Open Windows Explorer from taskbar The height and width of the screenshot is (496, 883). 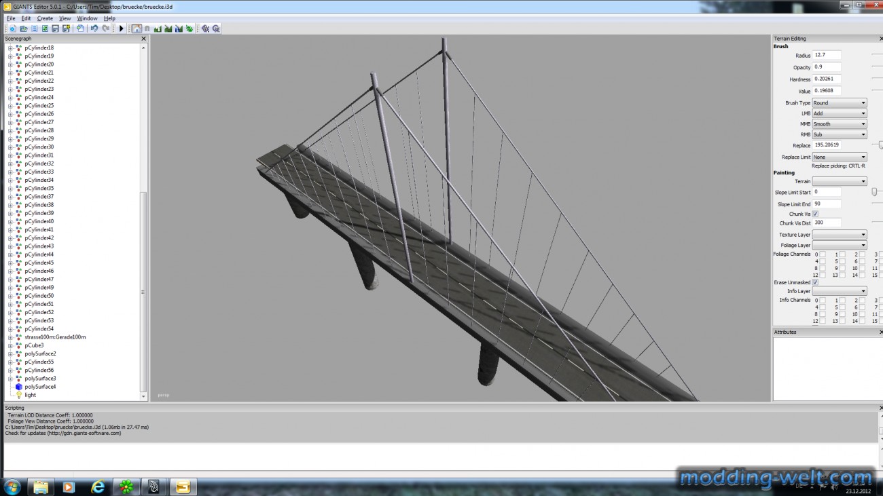[41, 487]
